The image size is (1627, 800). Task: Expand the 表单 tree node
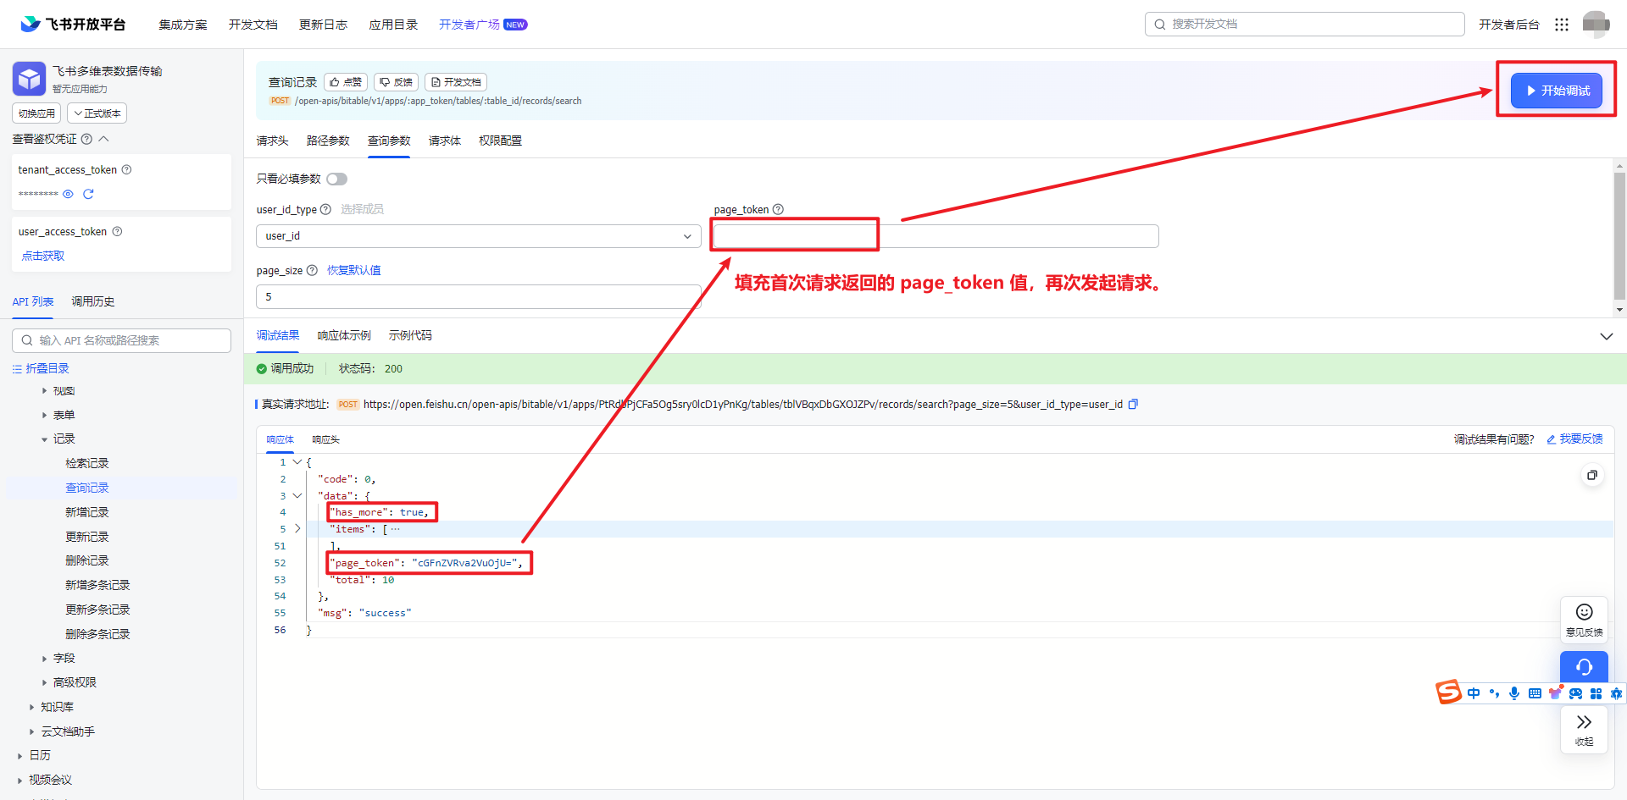45,415
